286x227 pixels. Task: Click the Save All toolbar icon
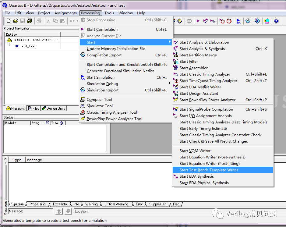(x=29, y=21)
